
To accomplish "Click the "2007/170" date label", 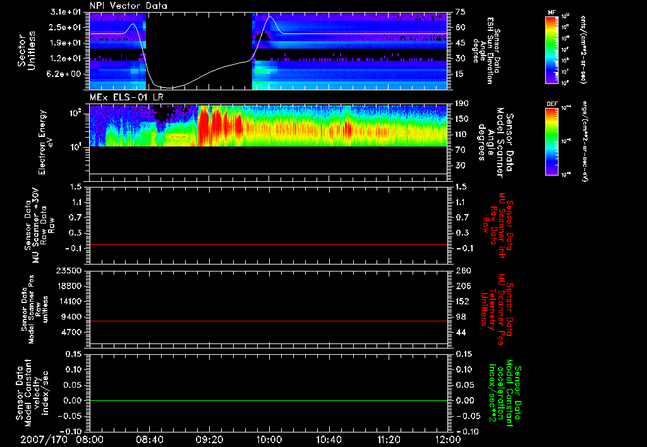I will point(44,439).
